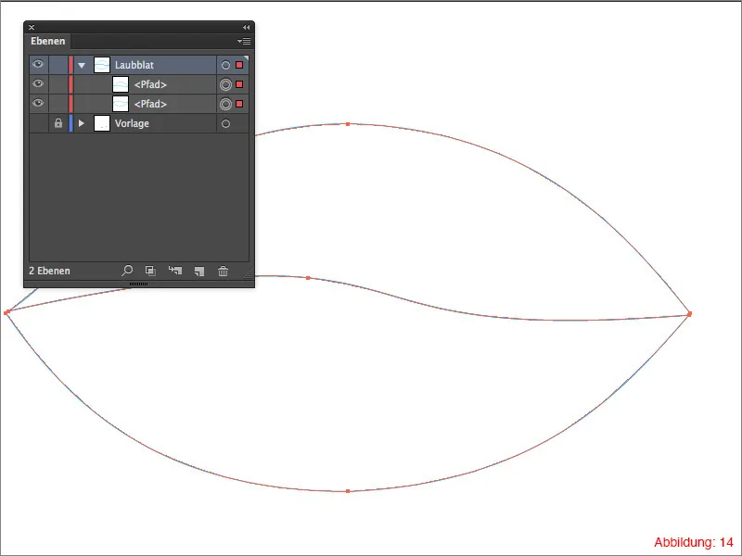Select the bottom anchor point of leaf path
Viewport: 742px width, 556px height.
(348, 491)
